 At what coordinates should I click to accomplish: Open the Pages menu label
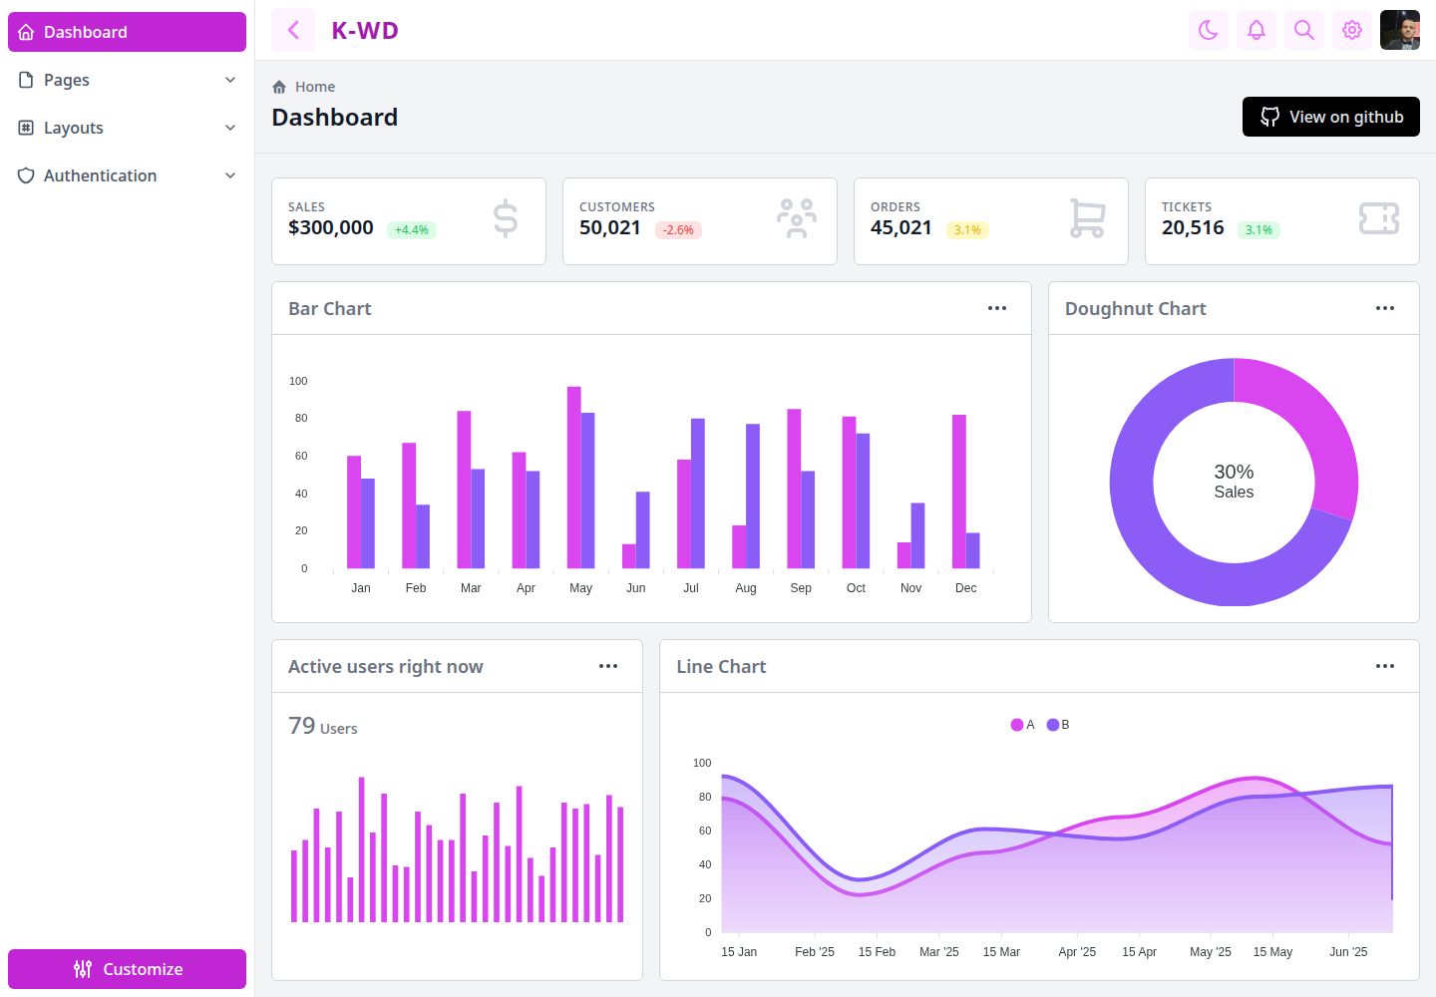click(x=67, y=80)
